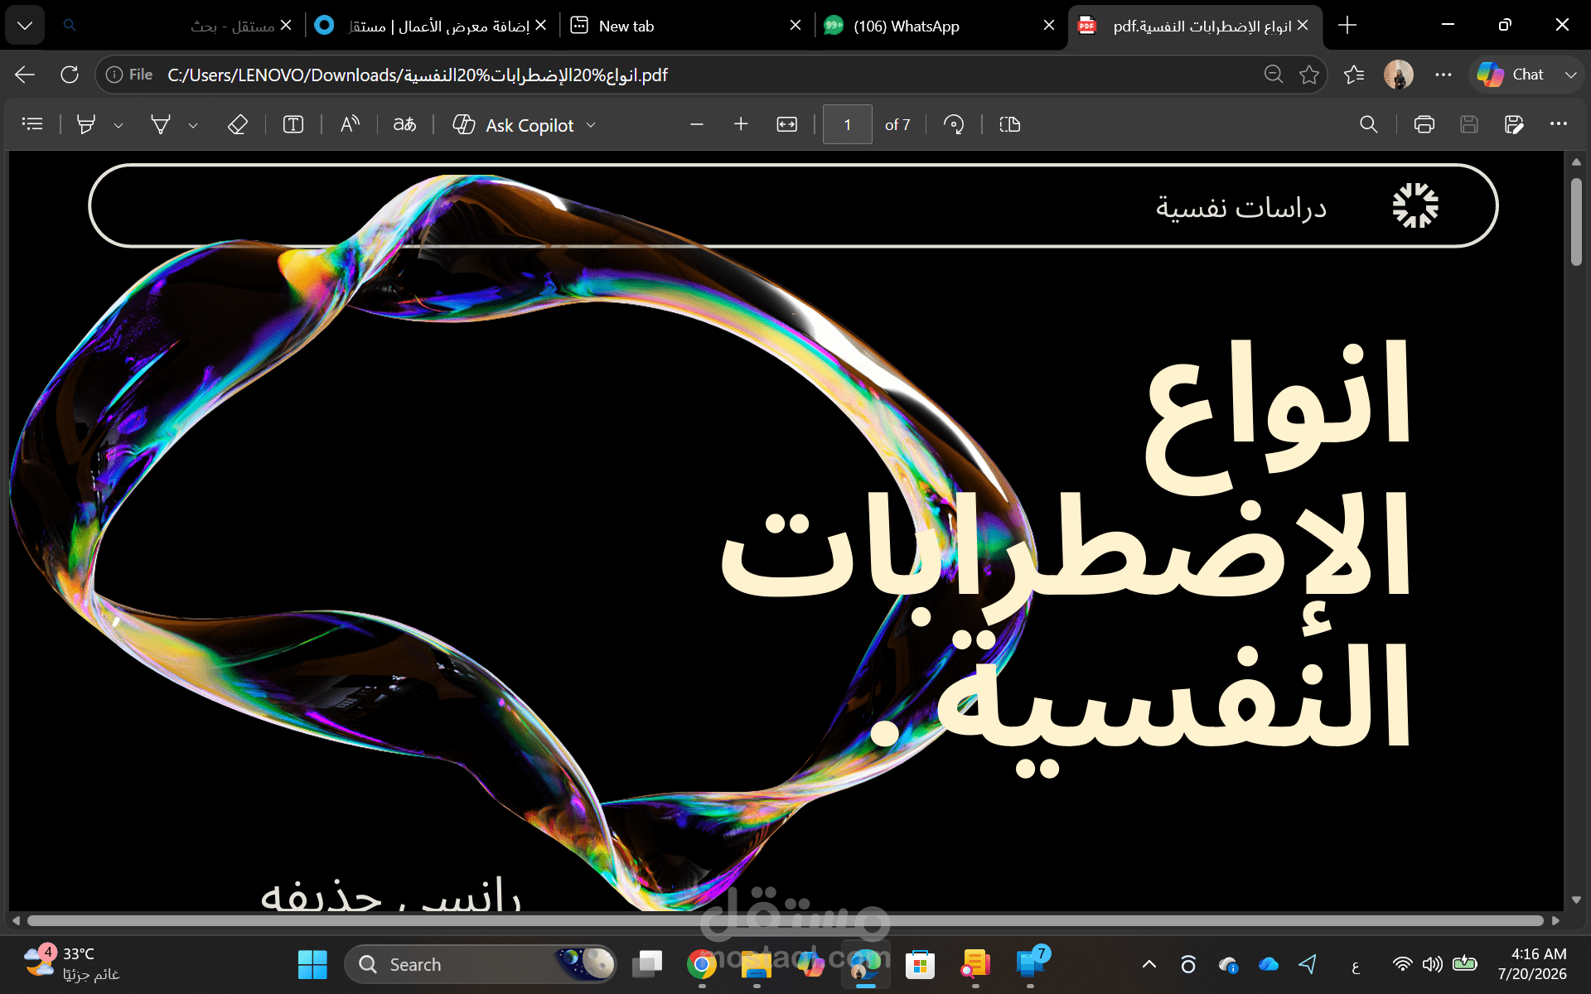This screenshot has width=1591, height=994.
Task: Click the address bar URL
Action: tap(418, 75)
